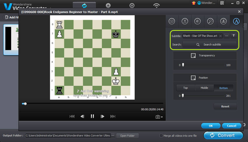Click the Search subtitle button

[x=209, y=45]
